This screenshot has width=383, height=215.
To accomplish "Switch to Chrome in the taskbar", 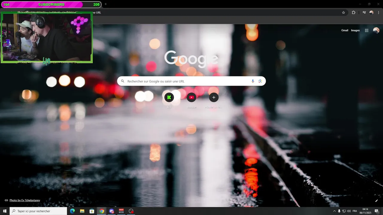I will (102, 211).
